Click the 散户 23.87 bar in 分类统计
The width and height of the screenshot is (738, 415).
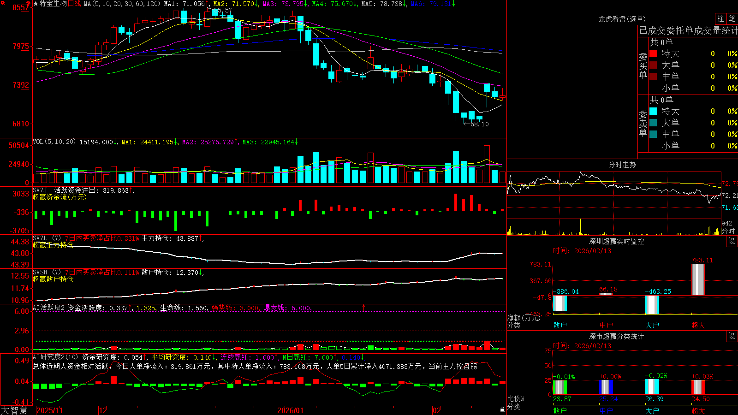pyautogui.click(x=560, y=387)
